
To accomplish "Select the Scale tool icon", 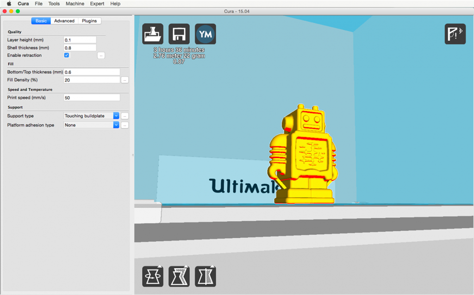I will pyautogui.click(x=179, y=276).
